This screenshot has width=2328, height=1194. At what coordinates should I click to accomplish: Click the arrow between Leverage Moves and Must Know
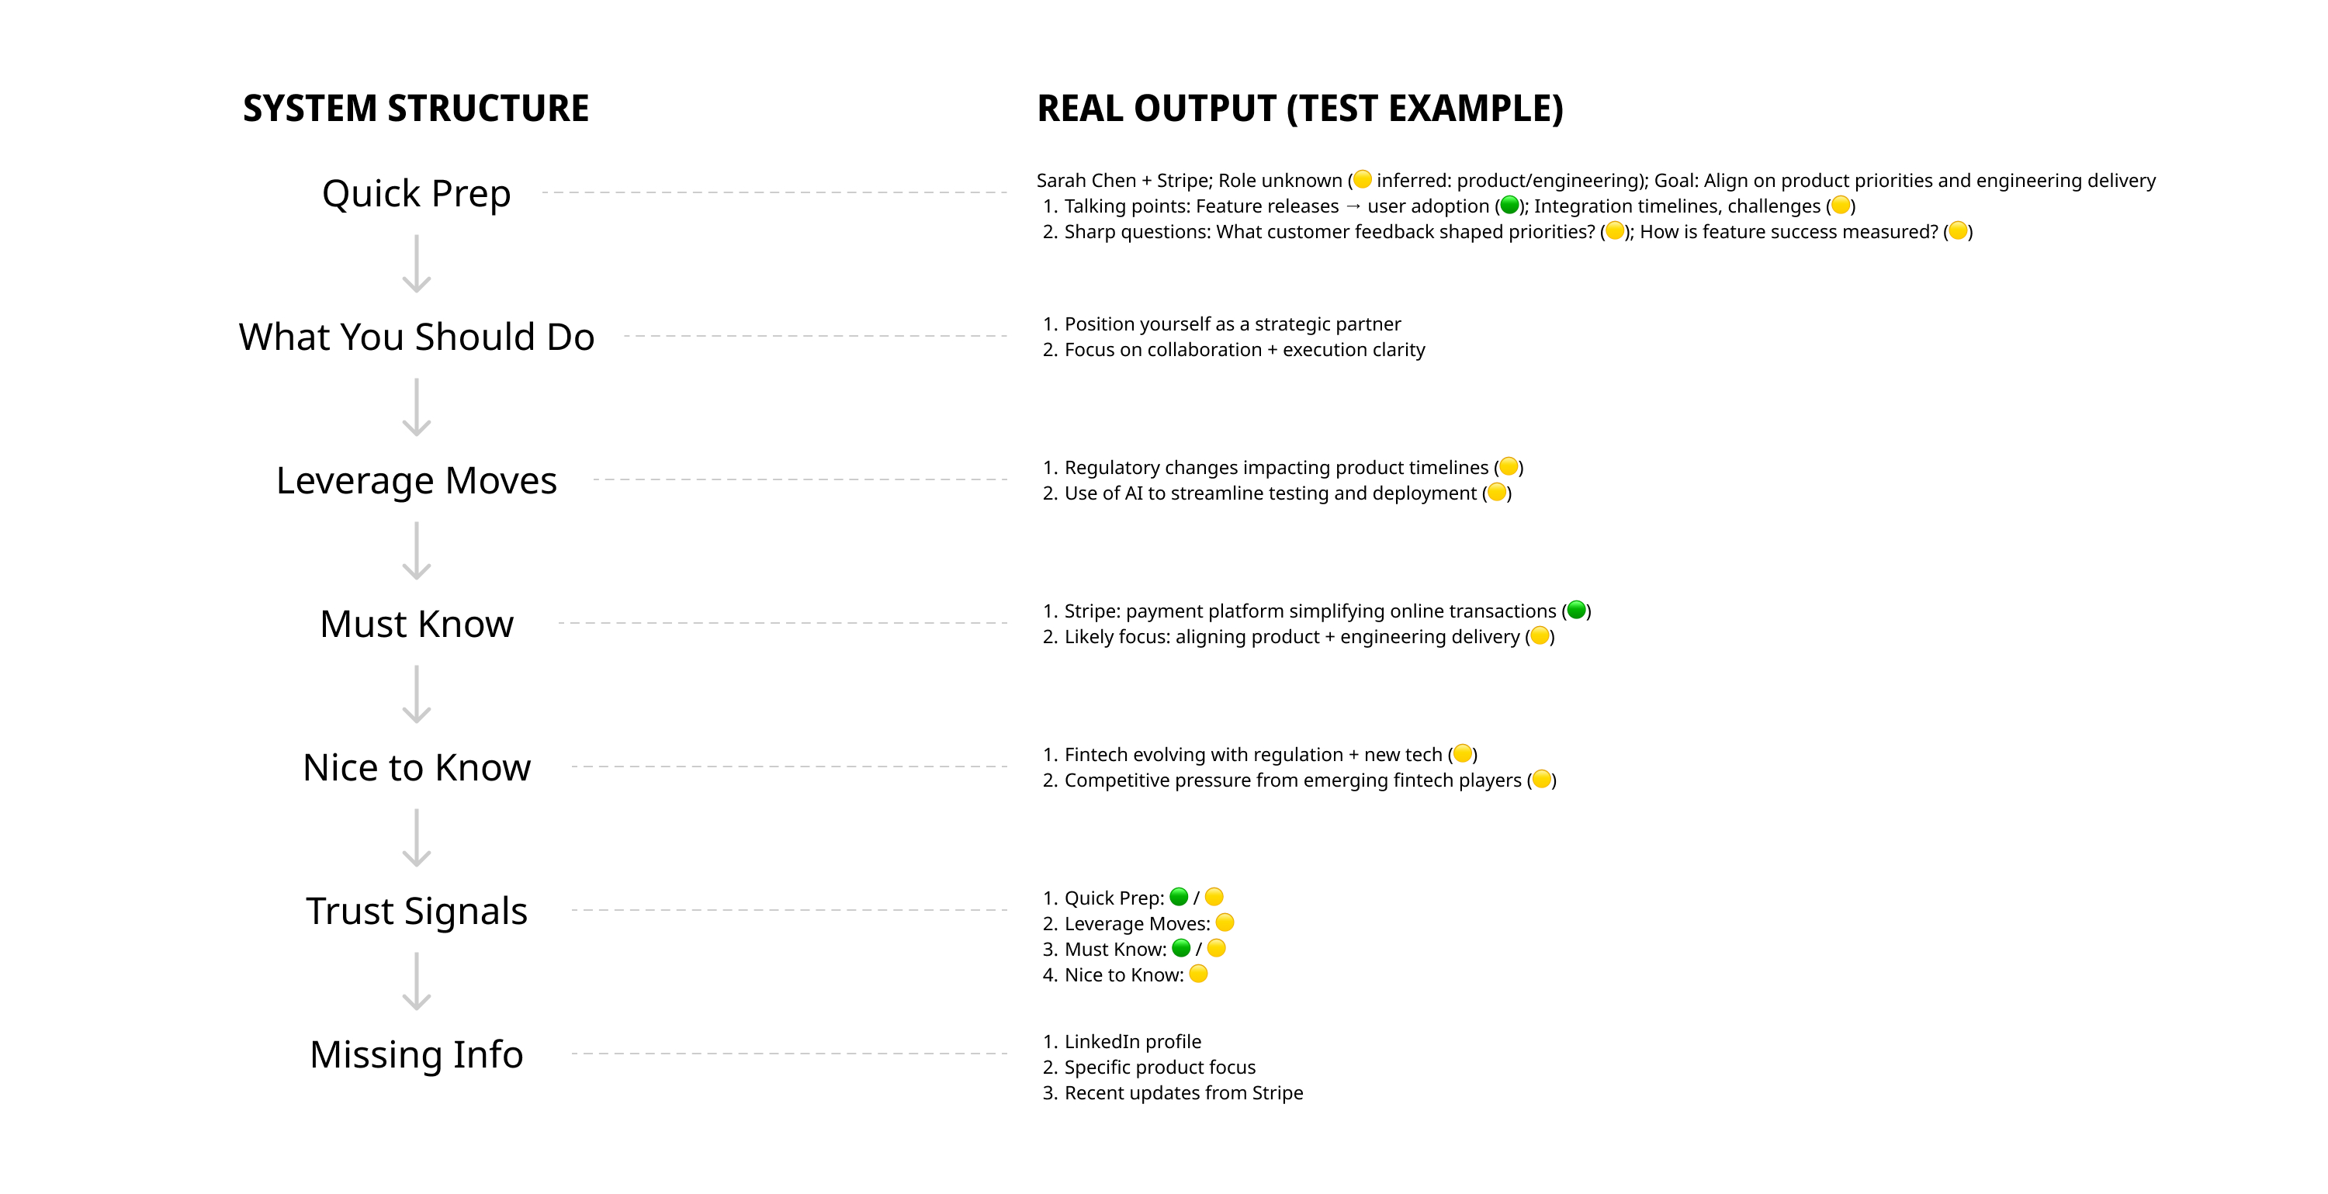pos(416,551)
